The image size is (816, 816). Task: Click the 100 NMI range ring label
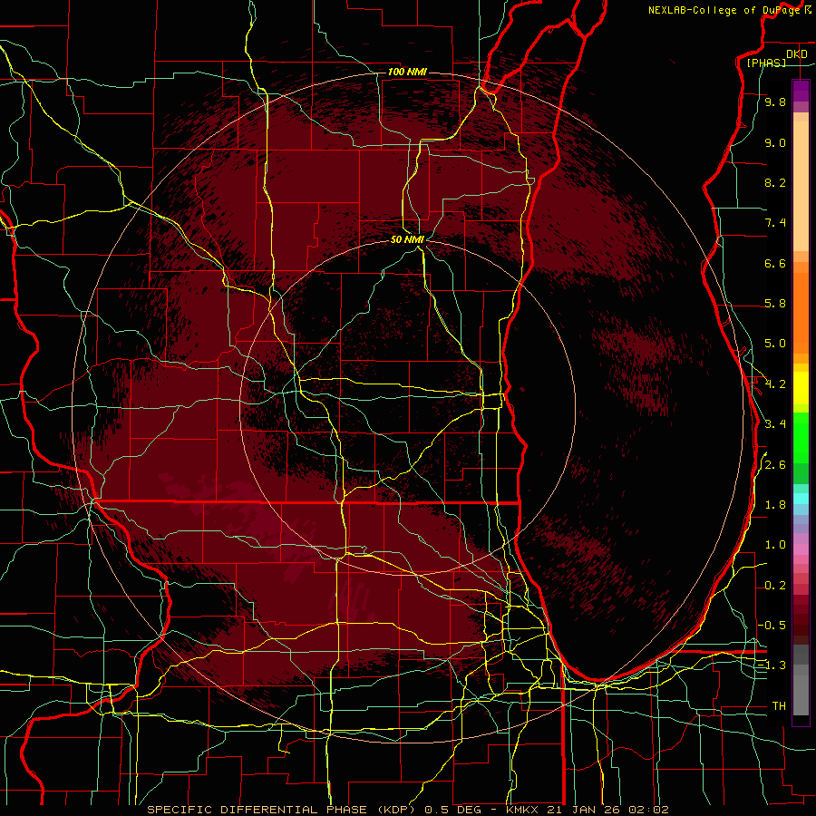pos(407,72)
